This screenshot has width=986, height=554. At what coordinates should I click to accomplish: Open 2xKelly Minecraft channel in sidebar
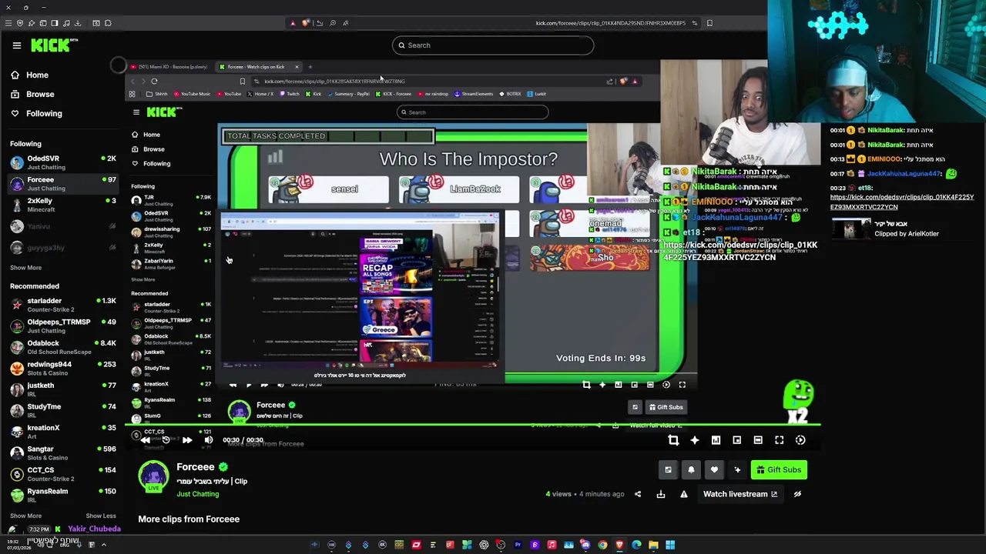[62, 205]
